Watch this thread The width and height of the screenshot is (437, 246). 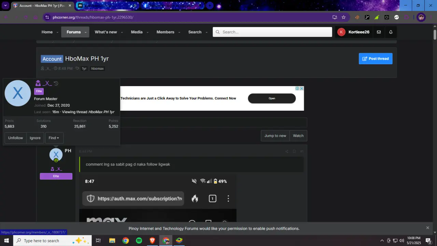click(298, 136)
